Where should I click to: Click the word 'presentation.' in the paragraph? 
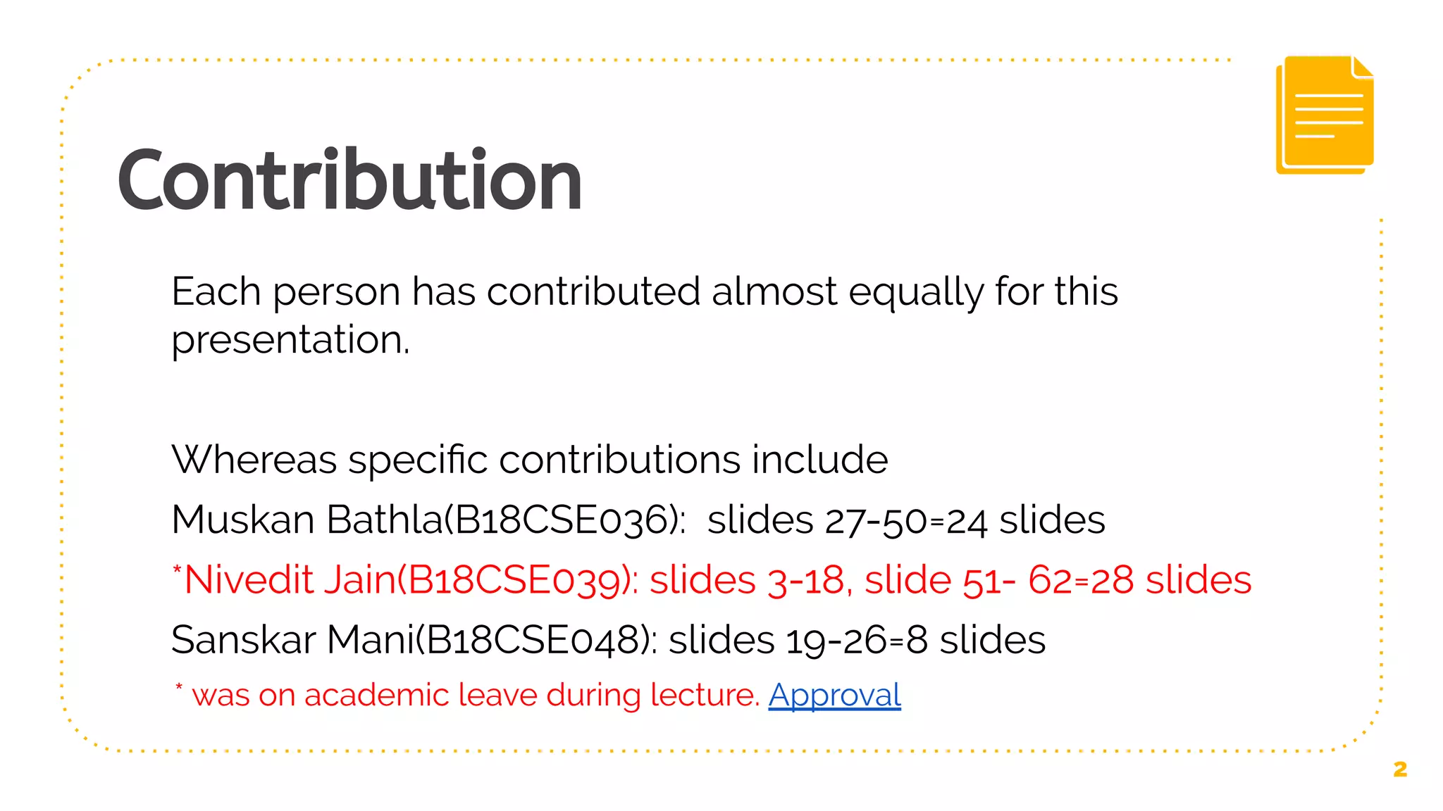coord(290,340)
